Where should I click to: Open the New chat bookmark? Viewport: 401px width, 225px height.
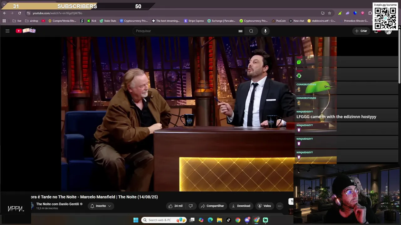tap(296, 21)
